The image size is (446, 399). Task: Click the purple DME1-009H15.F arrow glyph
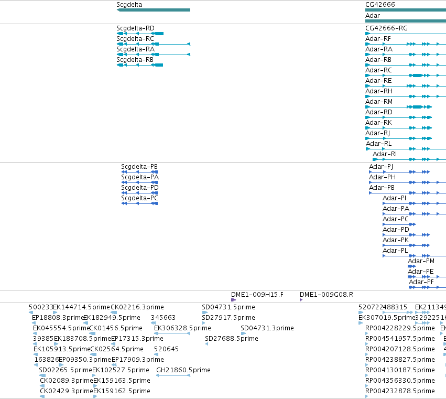click(x=234, y=300)
